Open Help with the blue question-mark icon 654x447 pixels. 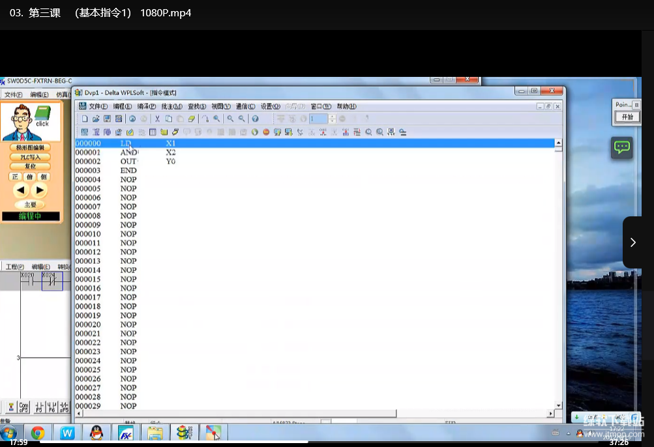coord(255,119)
